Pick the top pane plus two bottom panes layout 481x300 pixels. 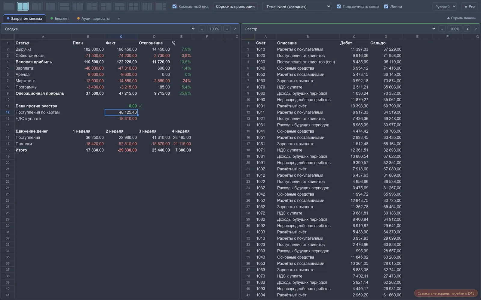(120, 6)
